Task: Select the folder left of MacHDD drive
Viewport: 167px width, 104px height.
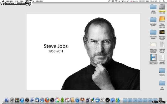Action: (153, 7)
